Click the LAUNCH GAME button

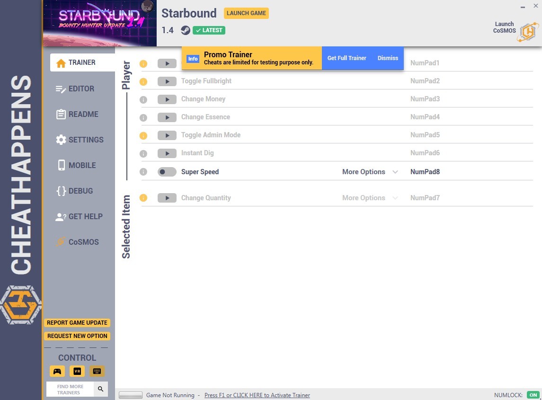pyautogui.click(x=246, y=13)
